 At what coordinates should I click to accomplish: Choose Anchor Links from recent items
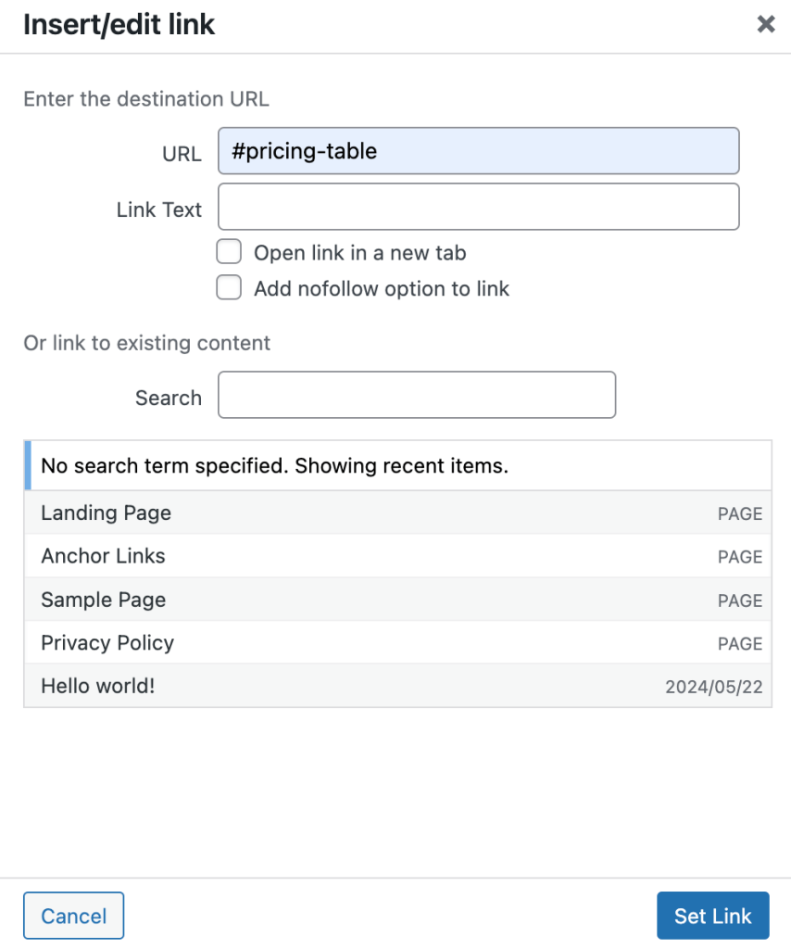[103, 556]
